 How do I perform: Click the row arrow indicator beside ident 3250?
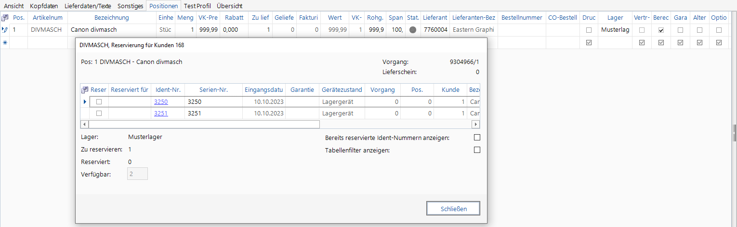pos(85,102)
